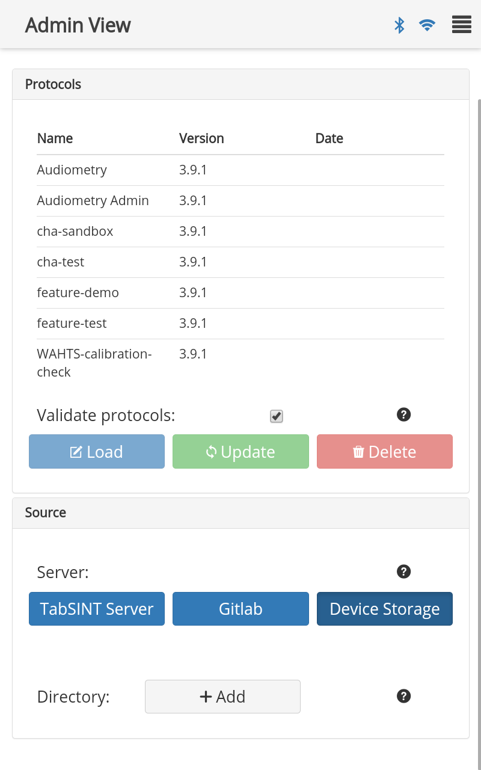
Task: Select Gitlab as server source
Action: click(240, 609)
